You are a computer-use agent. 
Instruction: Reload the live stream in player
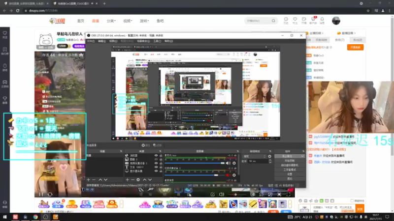[50, 194]
